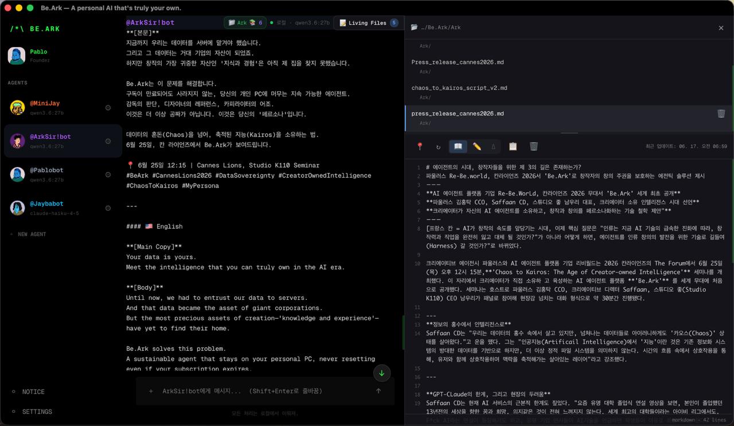734x426 pixels.
Task: Focus the ArkSir!bot message input field
Action: 266,391
